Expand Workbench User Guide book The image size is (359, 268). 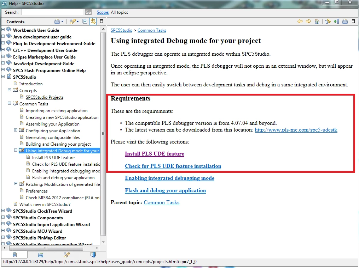click(x=3, y=30)
